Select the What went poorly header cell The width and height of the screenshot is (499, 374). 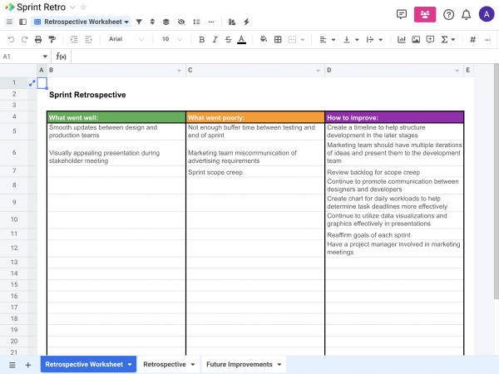(x=255, y=117)
